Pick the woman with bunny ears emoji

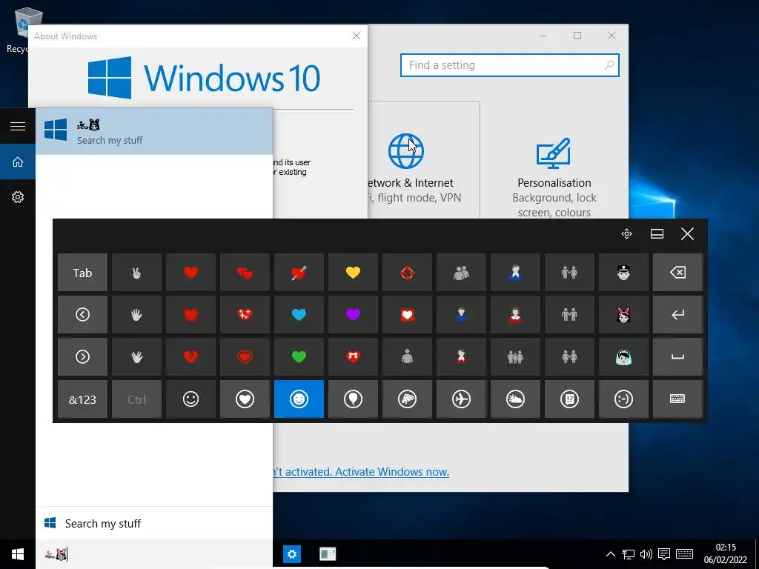[623, 315]
